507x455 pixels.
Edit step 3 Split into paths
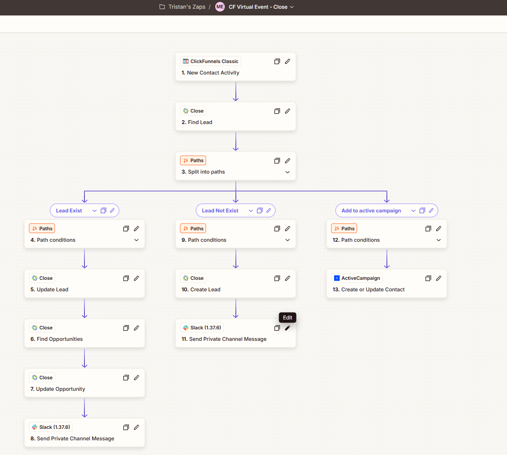tap(287, 161)
